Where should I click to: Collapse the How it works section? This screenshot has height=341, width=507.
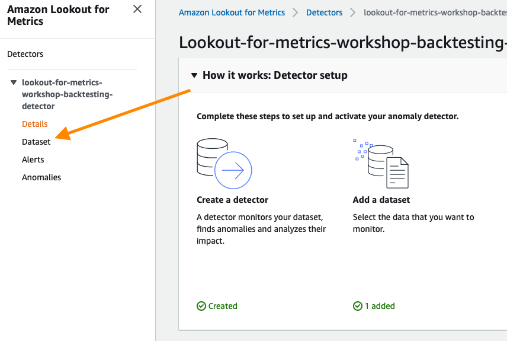194,75
